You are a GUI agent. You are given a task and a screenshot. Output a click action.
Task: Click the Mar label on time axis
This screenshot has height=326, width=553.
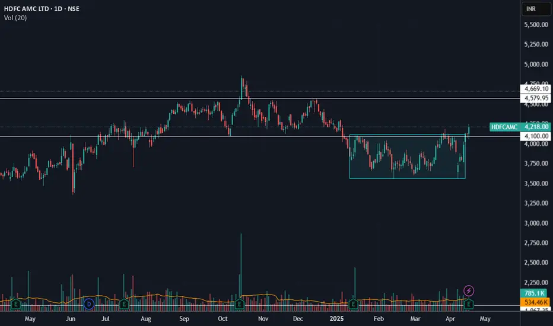[415, 319]
